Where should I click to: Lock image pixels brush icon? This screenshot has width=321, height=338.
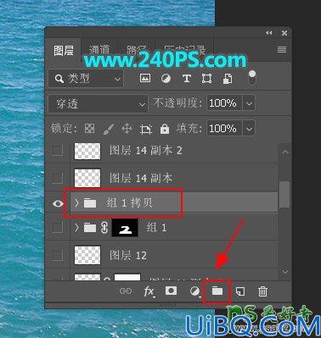[109, 129]
